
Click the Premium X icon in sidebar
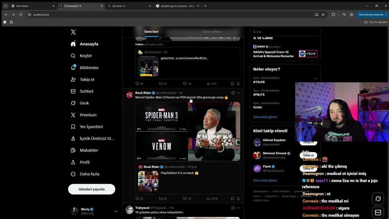tap(73, 115)
